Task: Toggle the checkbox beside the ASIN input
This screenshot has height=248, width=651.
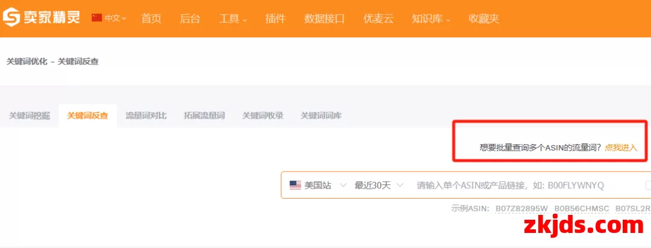Action: (x=648, y=185)
